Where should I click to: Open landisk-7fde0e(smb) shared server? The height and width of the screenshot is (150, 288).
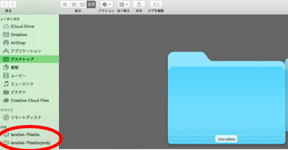pyautogui.click(x=29, y=143)
